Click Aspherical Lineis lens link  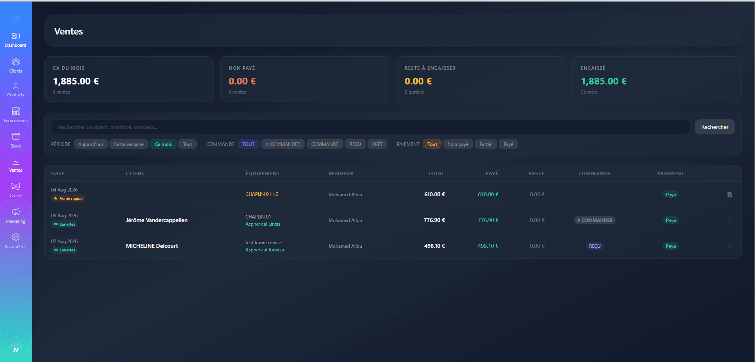(x=263, y=224)
